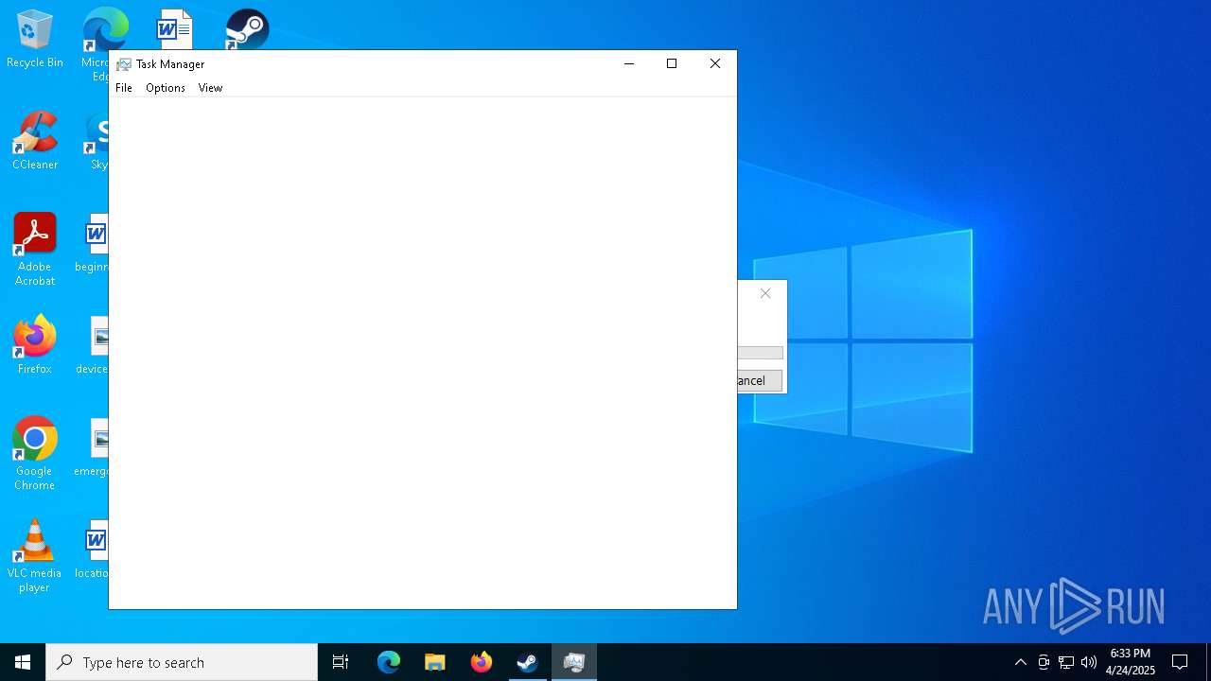Screen dimensions: 1211x681
Task: Select the Adobe Acrobat desktop icon
Action: tap(35, 251)
